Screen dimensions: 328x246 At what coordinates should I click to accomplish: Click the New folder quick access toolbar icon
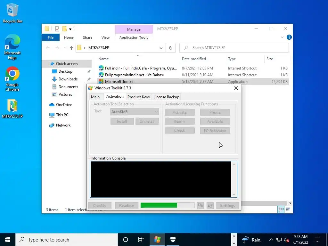coord(64,29)
